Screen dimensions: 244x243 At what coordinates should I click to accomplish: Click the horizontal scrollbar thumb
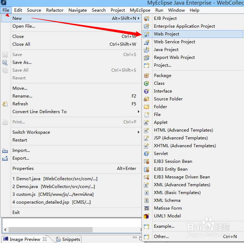[x=50, y=230]
